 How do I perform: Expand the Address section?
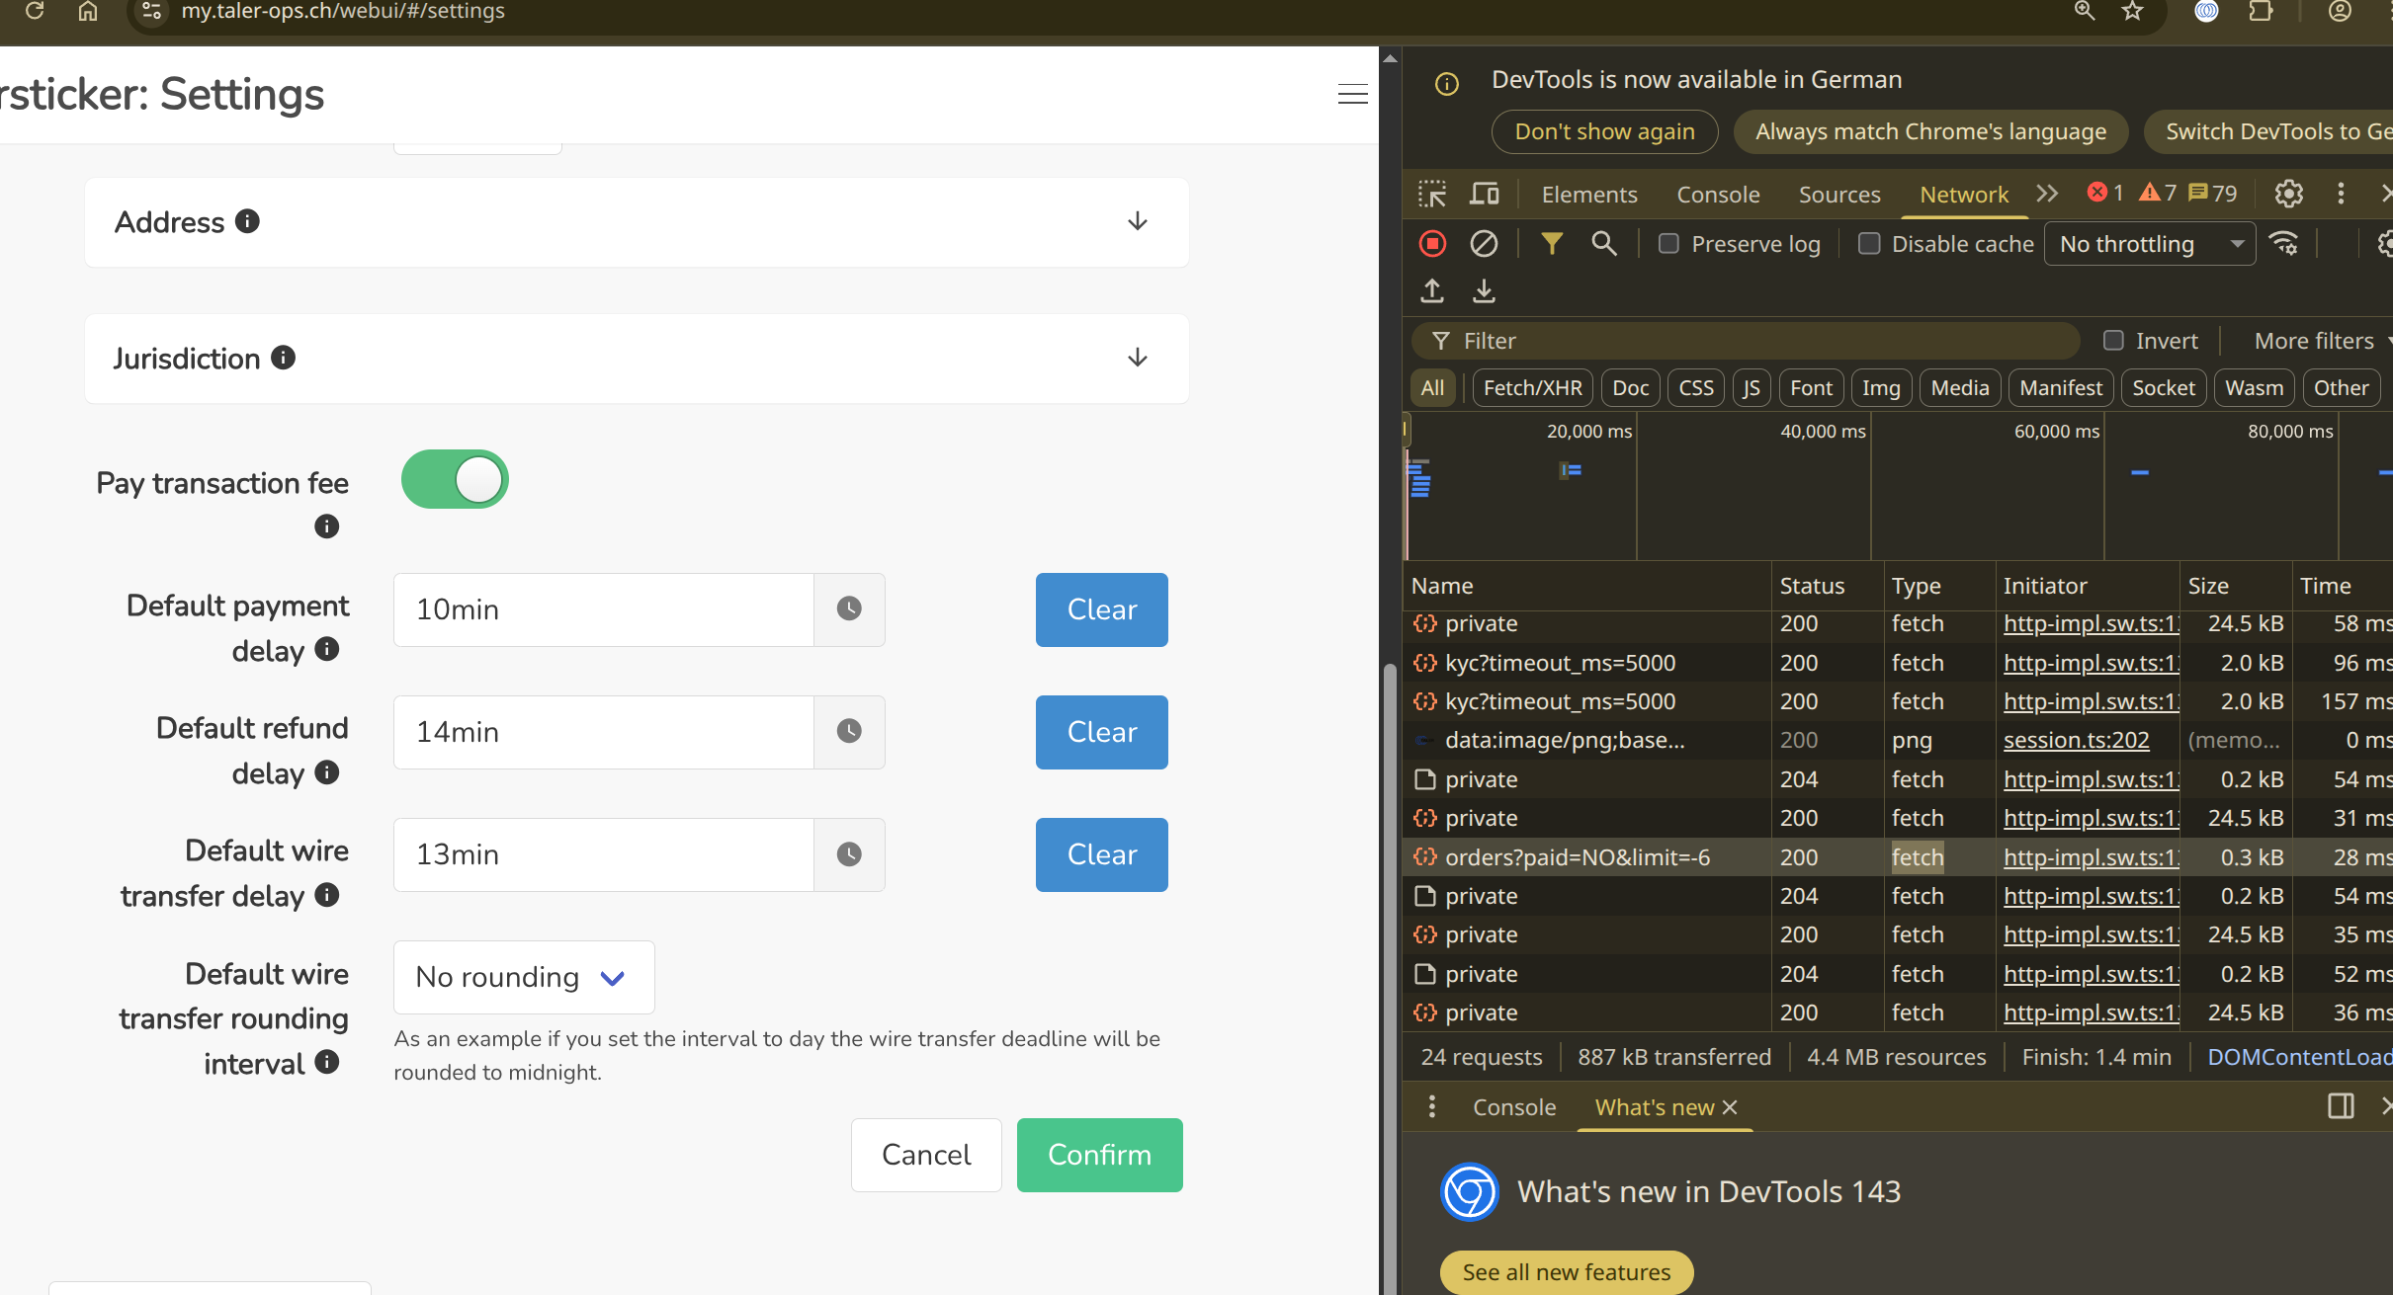[1137, 221]
